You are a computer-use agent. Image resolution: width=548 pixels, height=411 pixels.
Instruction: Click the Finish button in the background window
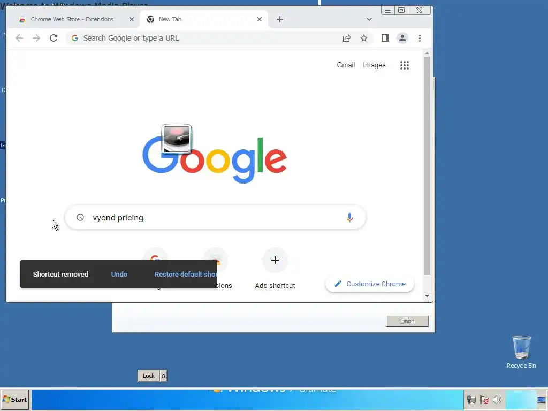tap(407, 321)
